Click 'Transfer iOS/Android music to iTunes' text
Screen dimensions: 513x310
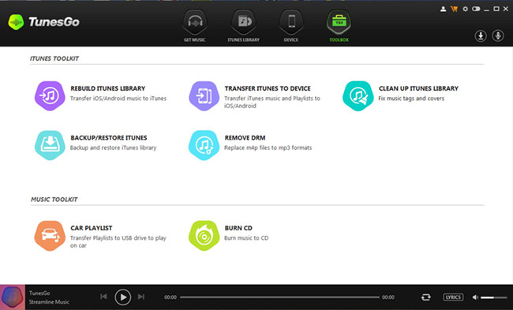[118, 99]
